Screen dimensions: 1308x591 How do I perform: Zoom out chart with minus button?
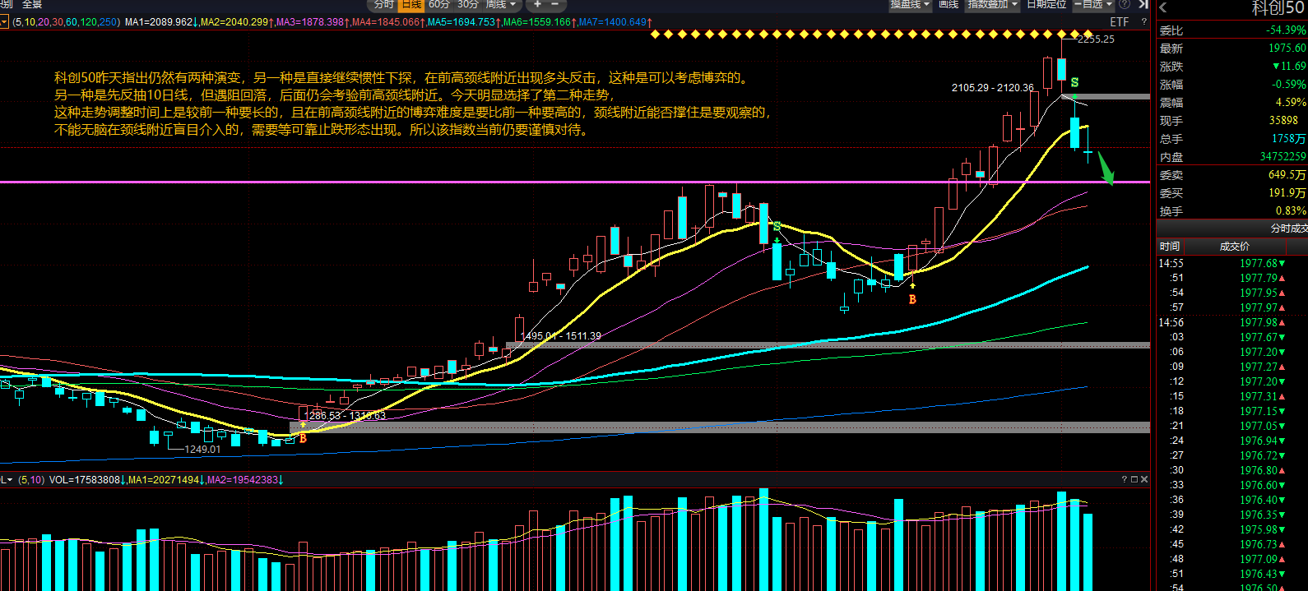pyautogui.click(x=555, y=4)
